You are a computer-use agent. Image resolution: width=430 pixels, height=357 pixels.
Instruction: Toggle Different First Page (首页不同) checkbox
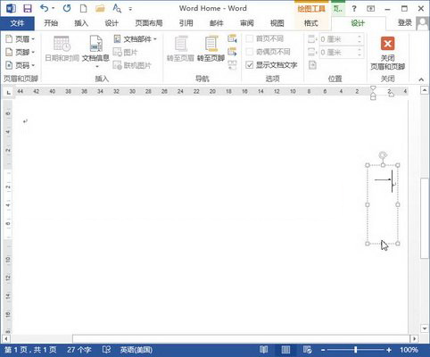tap(250, 38)
